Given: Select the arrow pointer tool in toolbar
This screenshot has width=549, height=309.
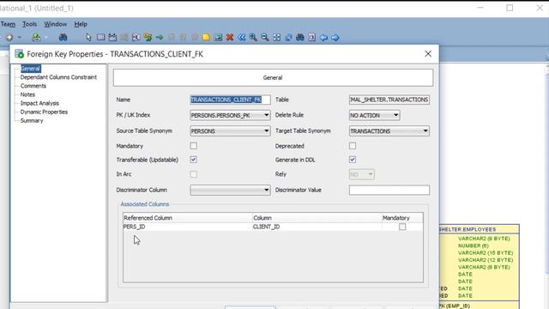Looking at the screenshot, I should tap(88, 37).
